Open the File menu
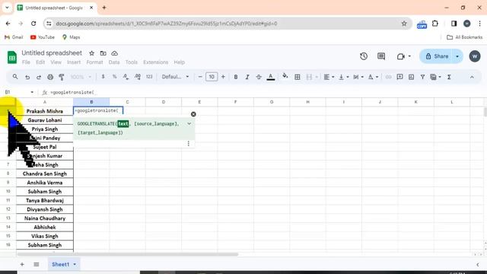487x274 pixels. (x=26, y=62)
